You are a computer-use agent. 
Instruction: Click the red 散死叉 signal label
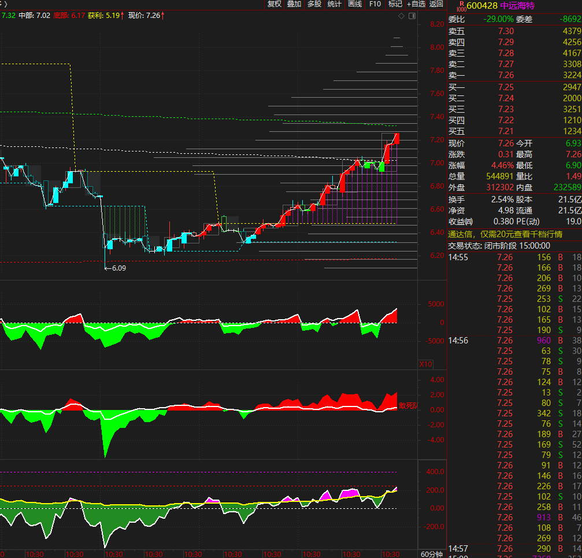pos(408,406)
